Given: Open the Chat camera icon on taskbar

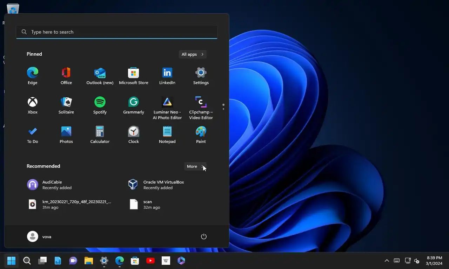Looking at the screenshot, I should (x=73, y=261).
